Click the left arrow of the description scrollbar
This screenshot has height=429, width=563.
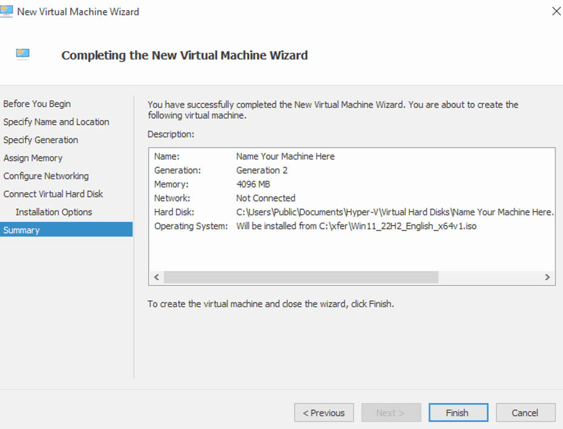point(156,277)
